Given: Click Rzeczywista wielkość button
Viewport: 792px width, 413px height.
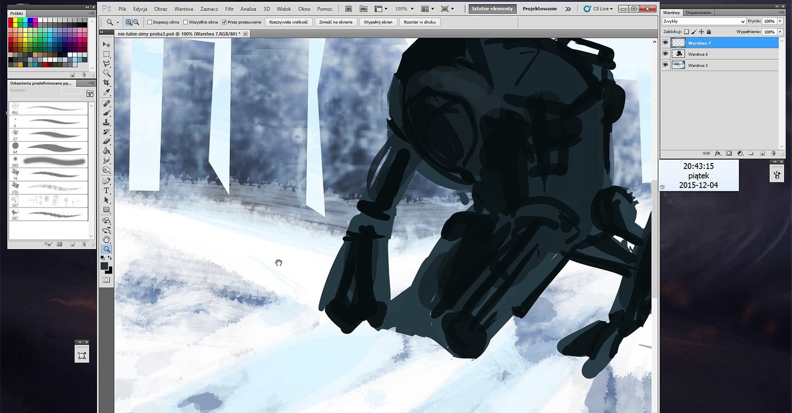Looking at the screenshot, I should (289, 22).
